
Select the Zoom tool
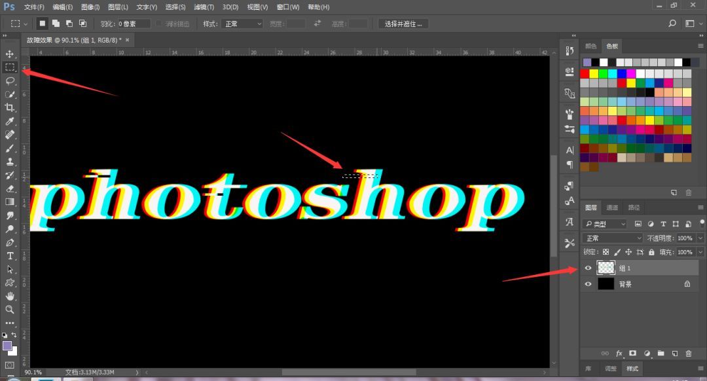point(9,310)
